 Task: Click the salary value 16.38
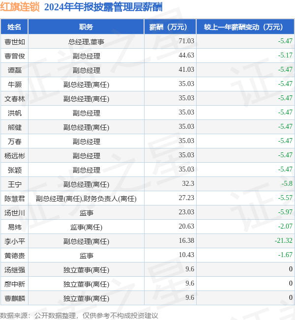(186, 240)
